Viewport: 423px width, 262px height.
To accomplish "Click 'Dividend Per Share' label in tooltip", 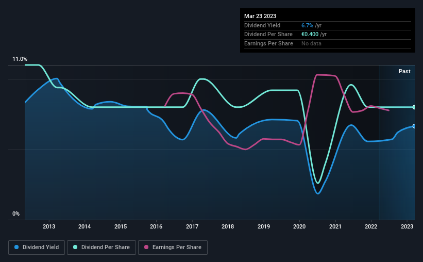I will point(268,35).
